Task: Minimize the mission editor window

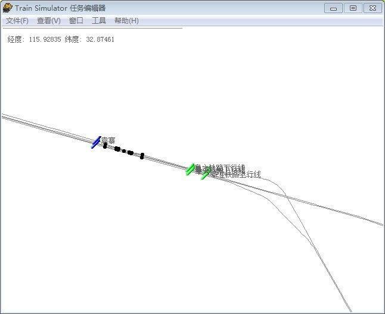Action: [333, 8]
